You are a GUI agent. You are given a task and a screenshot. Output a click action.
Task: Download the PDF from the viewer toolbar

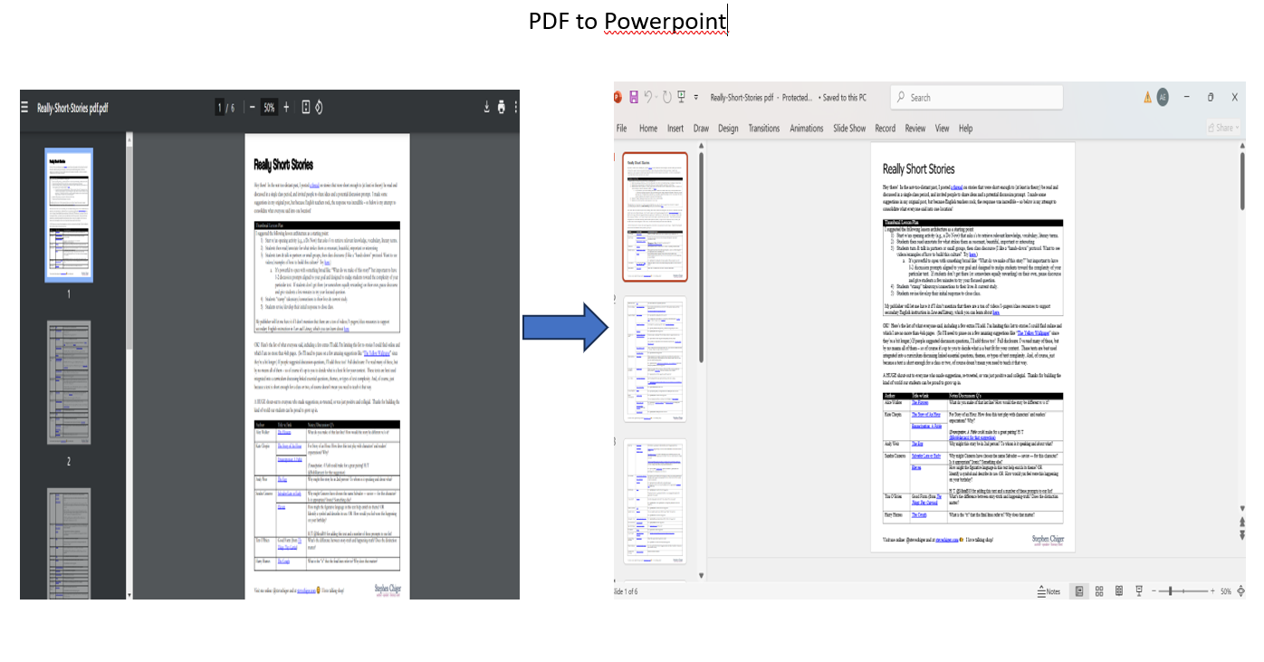[486, 108]
